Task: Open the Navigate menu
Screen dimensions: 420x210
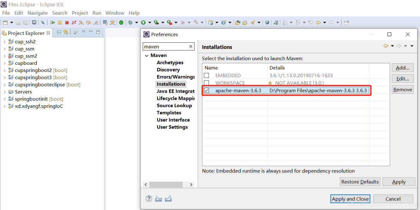Action: pyautogui.click(x=37, y=13)
